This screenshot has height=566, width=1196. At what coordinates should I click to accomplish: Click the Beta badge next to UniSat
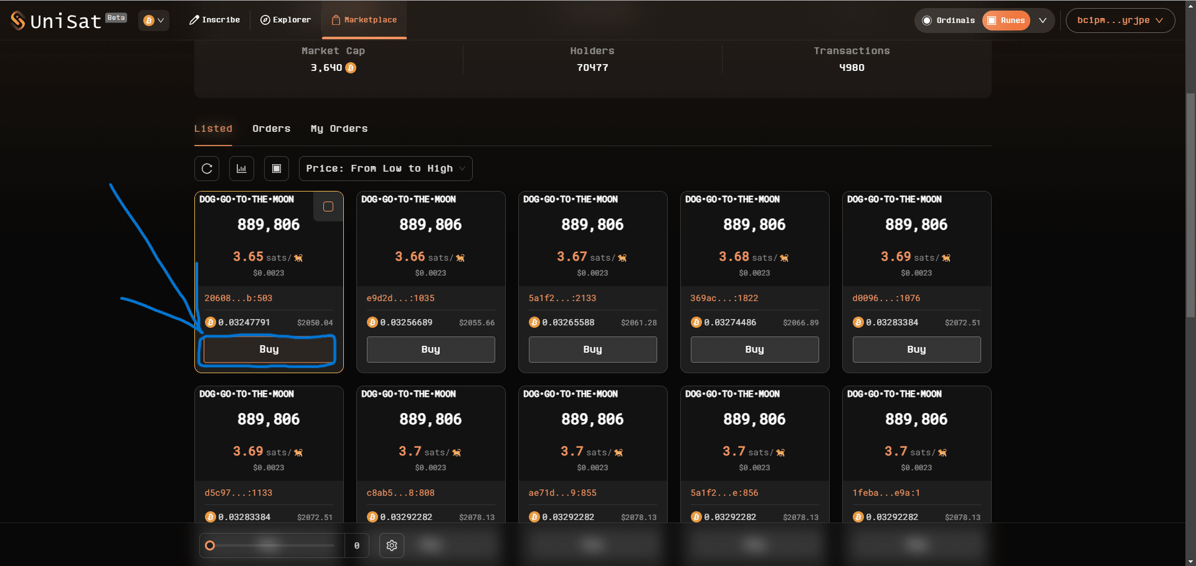[116, 17]
